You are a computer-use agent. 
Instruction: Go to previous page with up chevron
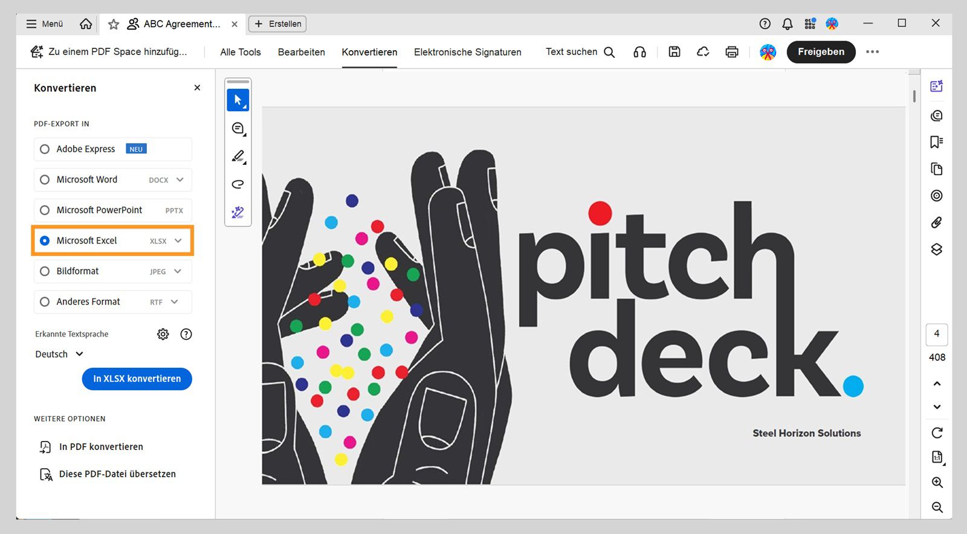(x=937, y=384)
